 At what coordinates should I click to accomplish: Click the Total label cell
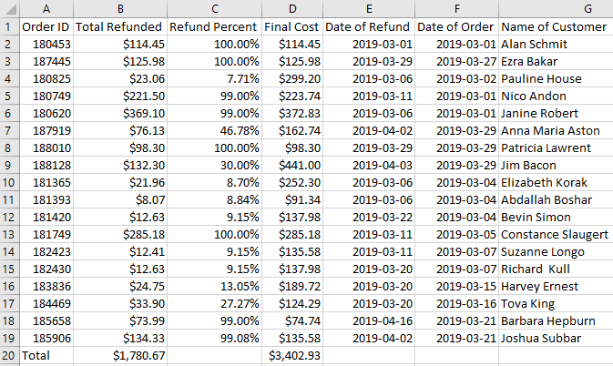(45, 355)
